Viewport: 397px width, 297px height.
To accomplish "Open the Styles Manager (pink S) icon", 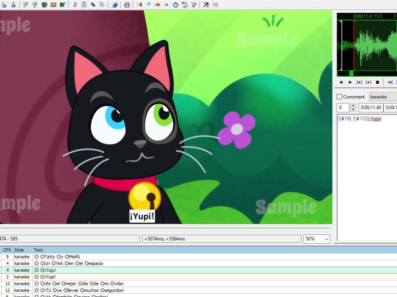I will 75,4.
